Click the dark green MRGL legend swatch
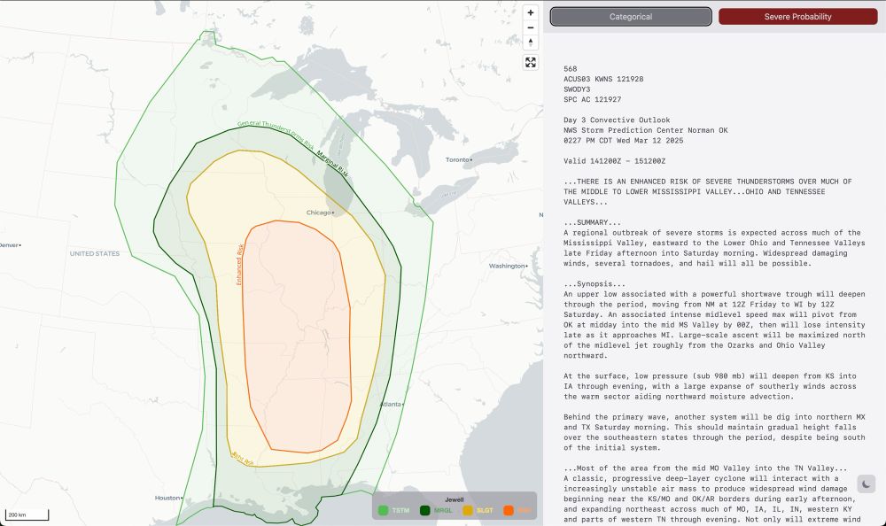886x526 pixels. [425, 511]
